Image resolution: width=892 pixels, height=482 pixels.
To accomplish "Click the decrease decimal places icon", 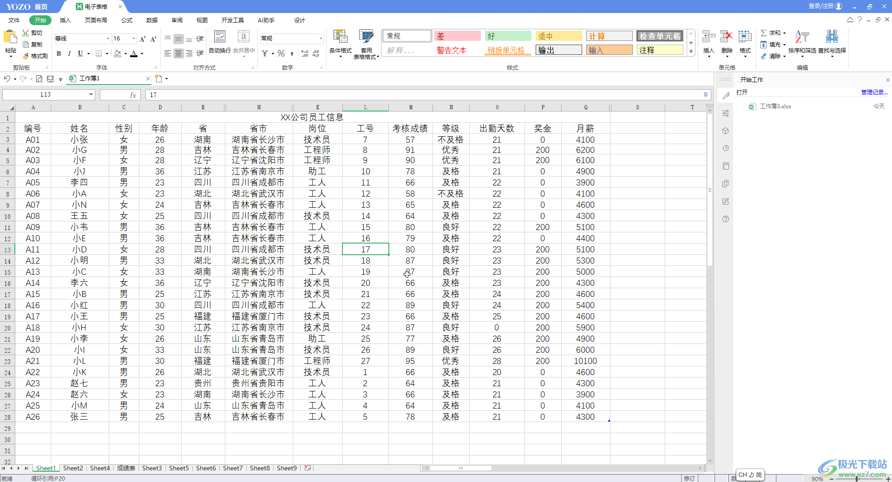I will click(315, 53).
